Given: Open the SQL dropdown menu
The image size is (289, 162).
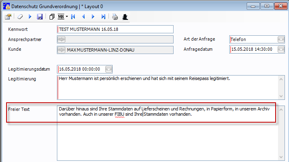Looking at the screenshot, I should pos(67,17).
